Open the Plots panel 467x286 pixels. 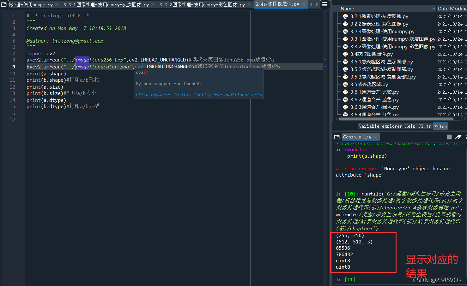pos(425,126)
